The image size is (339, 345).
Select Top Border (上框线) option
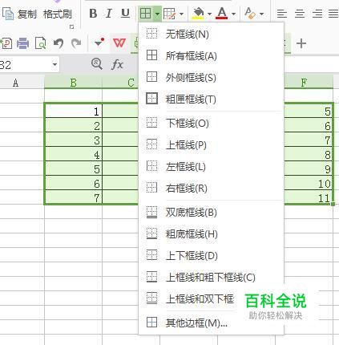tap(211, 145)
